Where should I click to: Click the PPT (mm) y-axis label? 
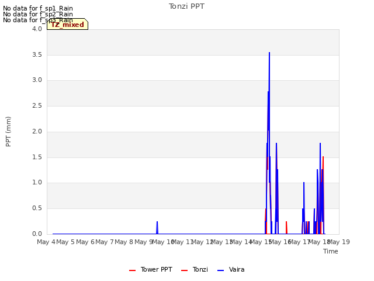[8, 131]
